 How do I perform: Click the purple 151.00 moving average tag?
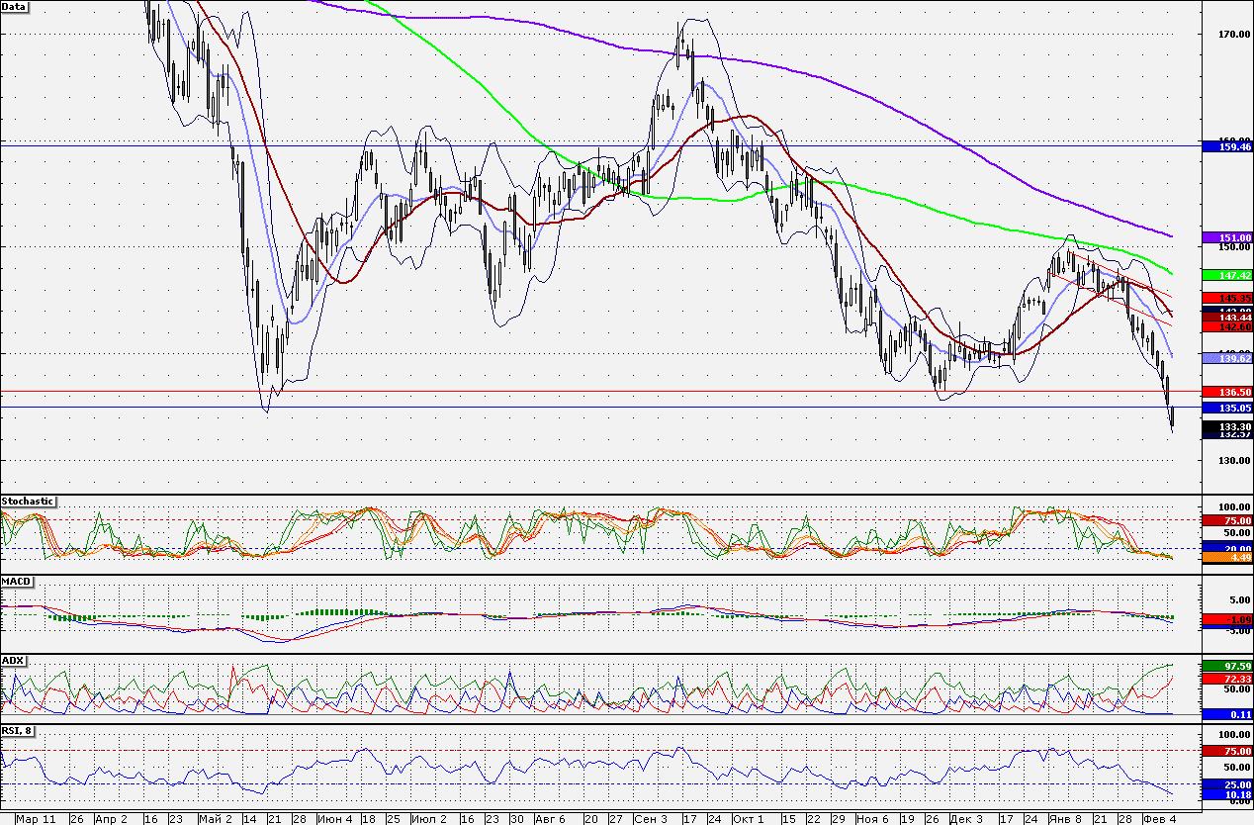[1227, 238]
